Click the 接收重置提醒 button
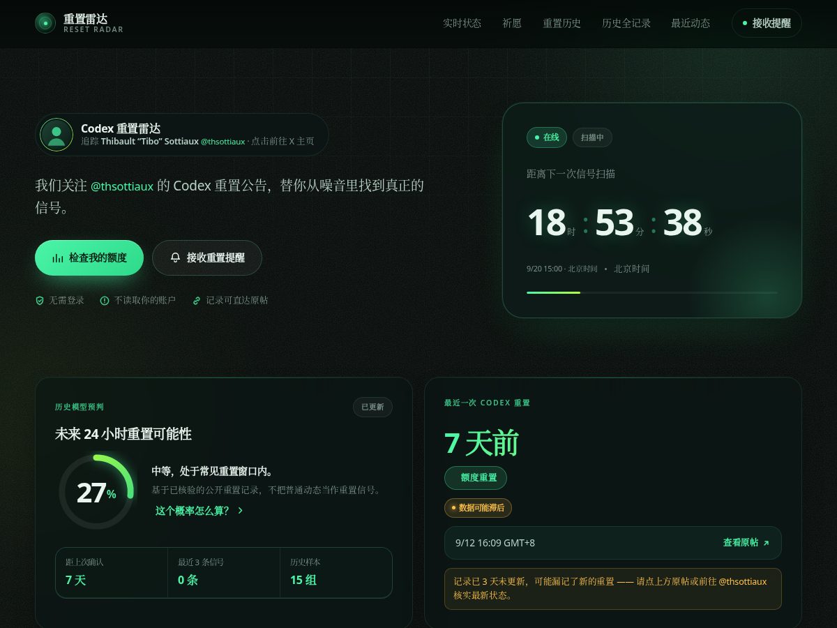This screenshot has width=837, height=628. point(207,258)
